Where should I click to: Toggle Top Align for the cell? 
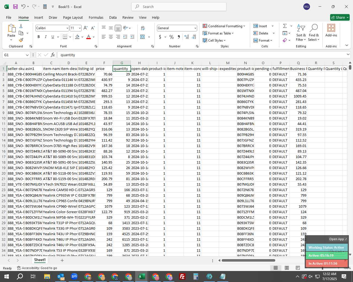point(104,28)
